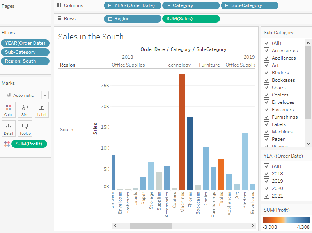Expand the Region row pill

coord(110,19)
